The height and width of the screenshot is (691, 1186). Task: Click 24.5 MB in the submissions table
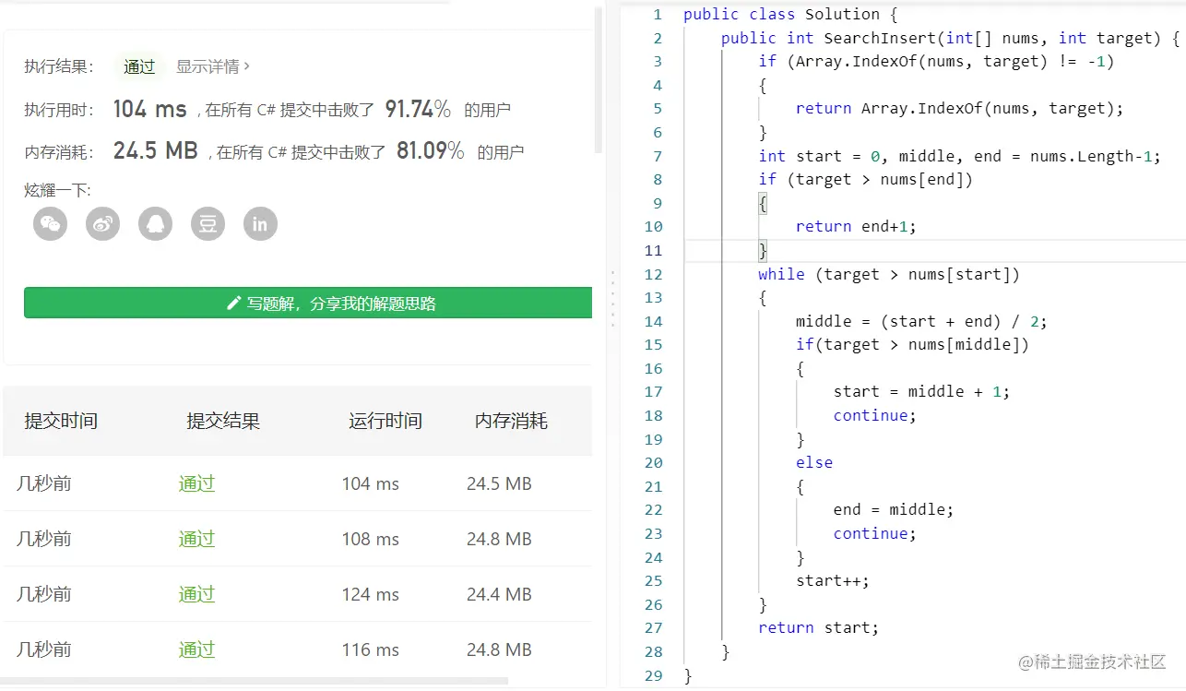pyautogui.click(x=499, y=483)
